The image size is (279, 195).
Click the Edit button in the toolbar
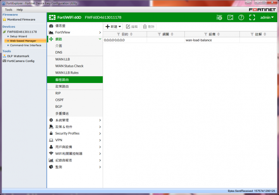(x=132, y=27)
